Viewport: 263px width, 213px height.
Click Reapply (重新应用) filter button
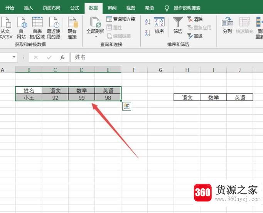click(199, 27)
